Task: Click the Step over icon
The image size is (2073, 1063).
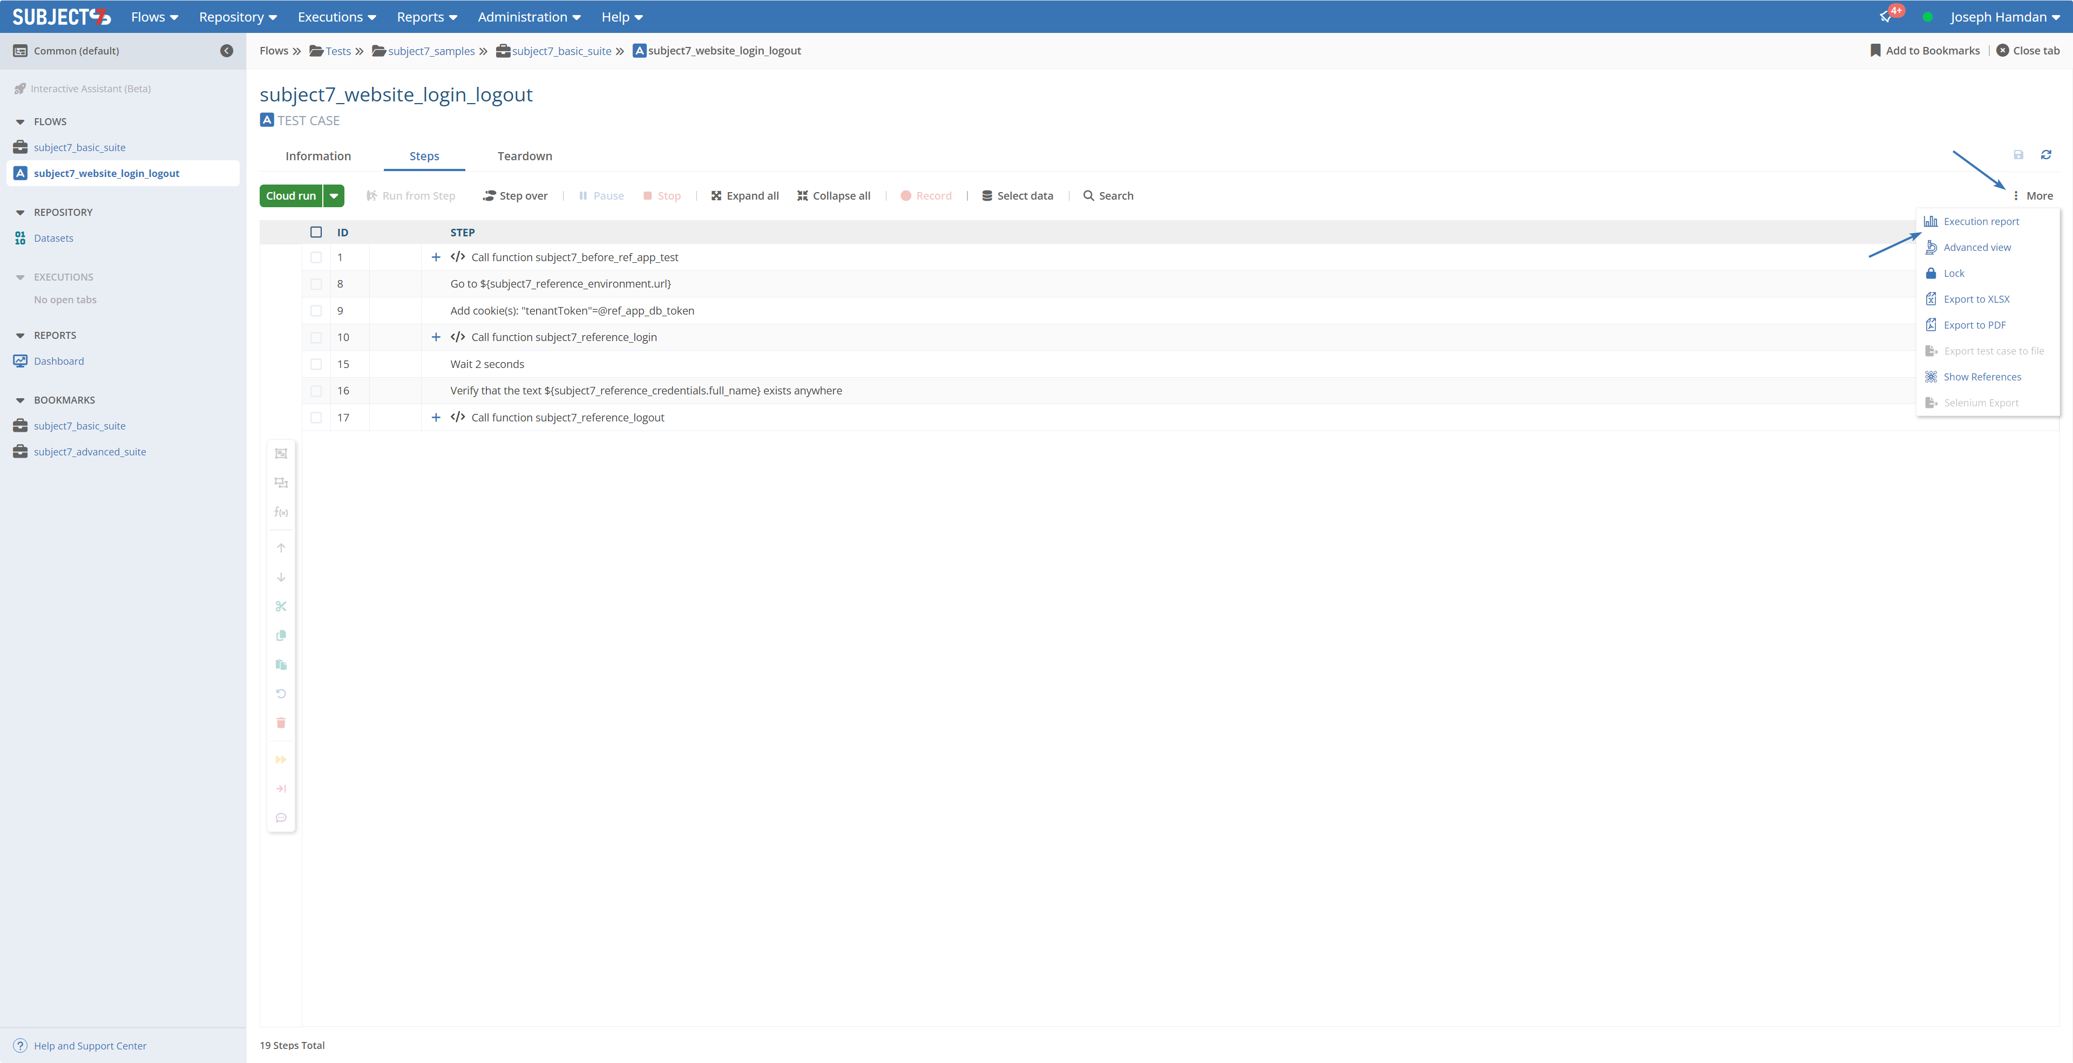Action: coord(489,195)
